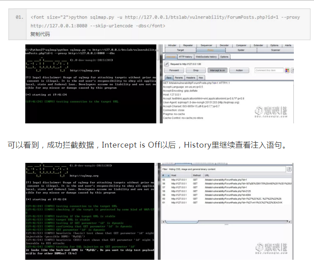The image size is (314, 262).
Task: Click the Accept-Language header line
Action: [183, 87]
